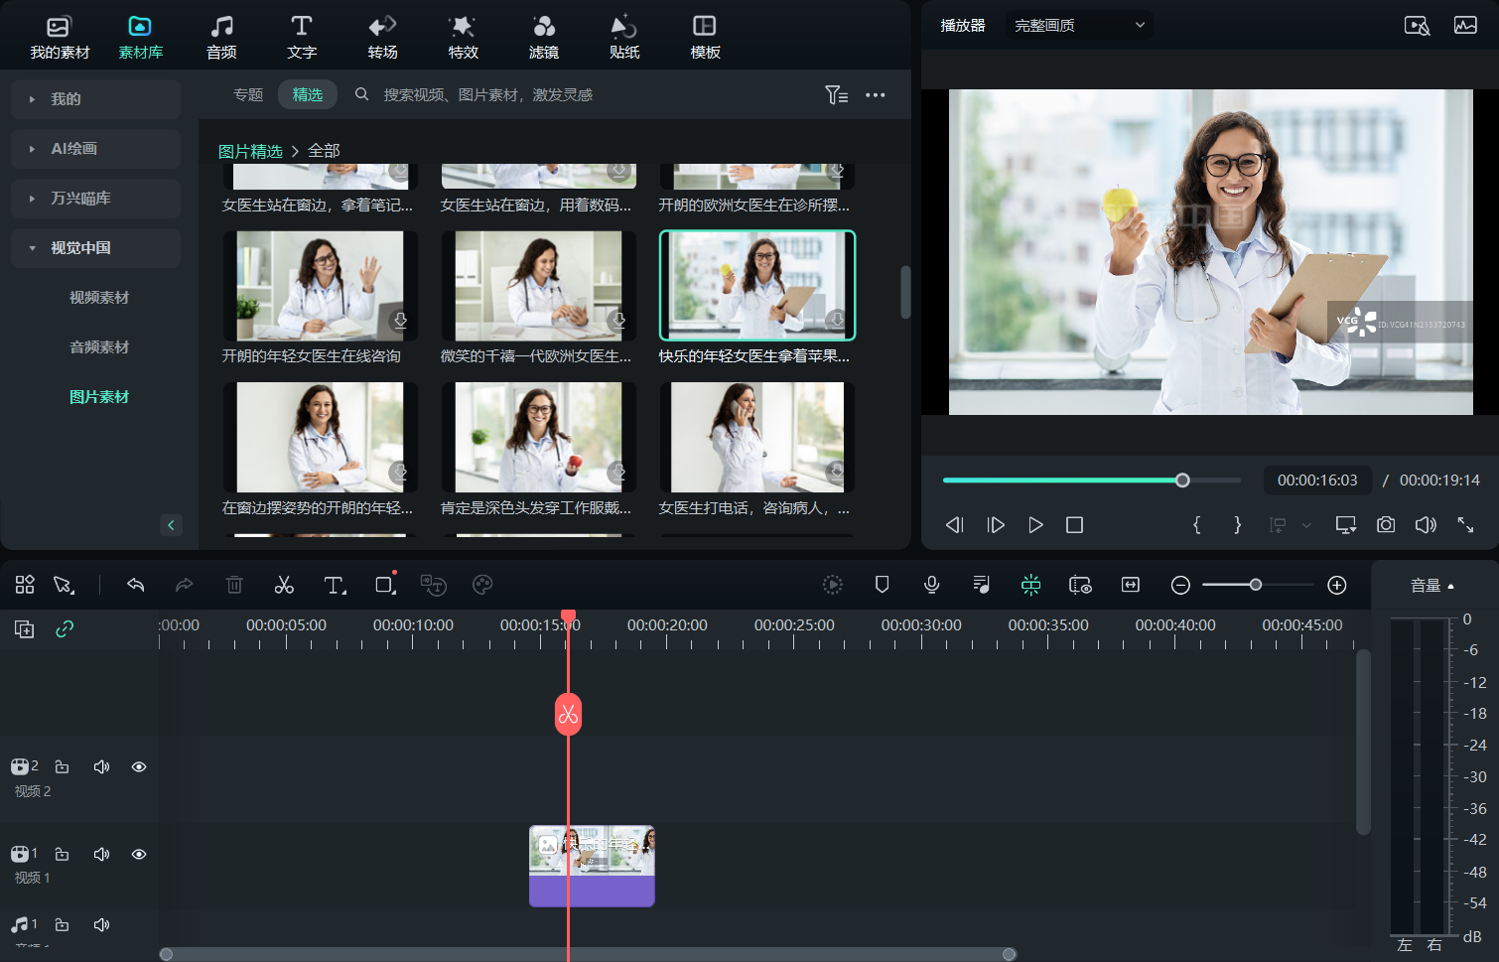Click the timeline zoom slider handle
Image resolution: width=1499 pixels, height=962 pixels.
(1256, 585)
